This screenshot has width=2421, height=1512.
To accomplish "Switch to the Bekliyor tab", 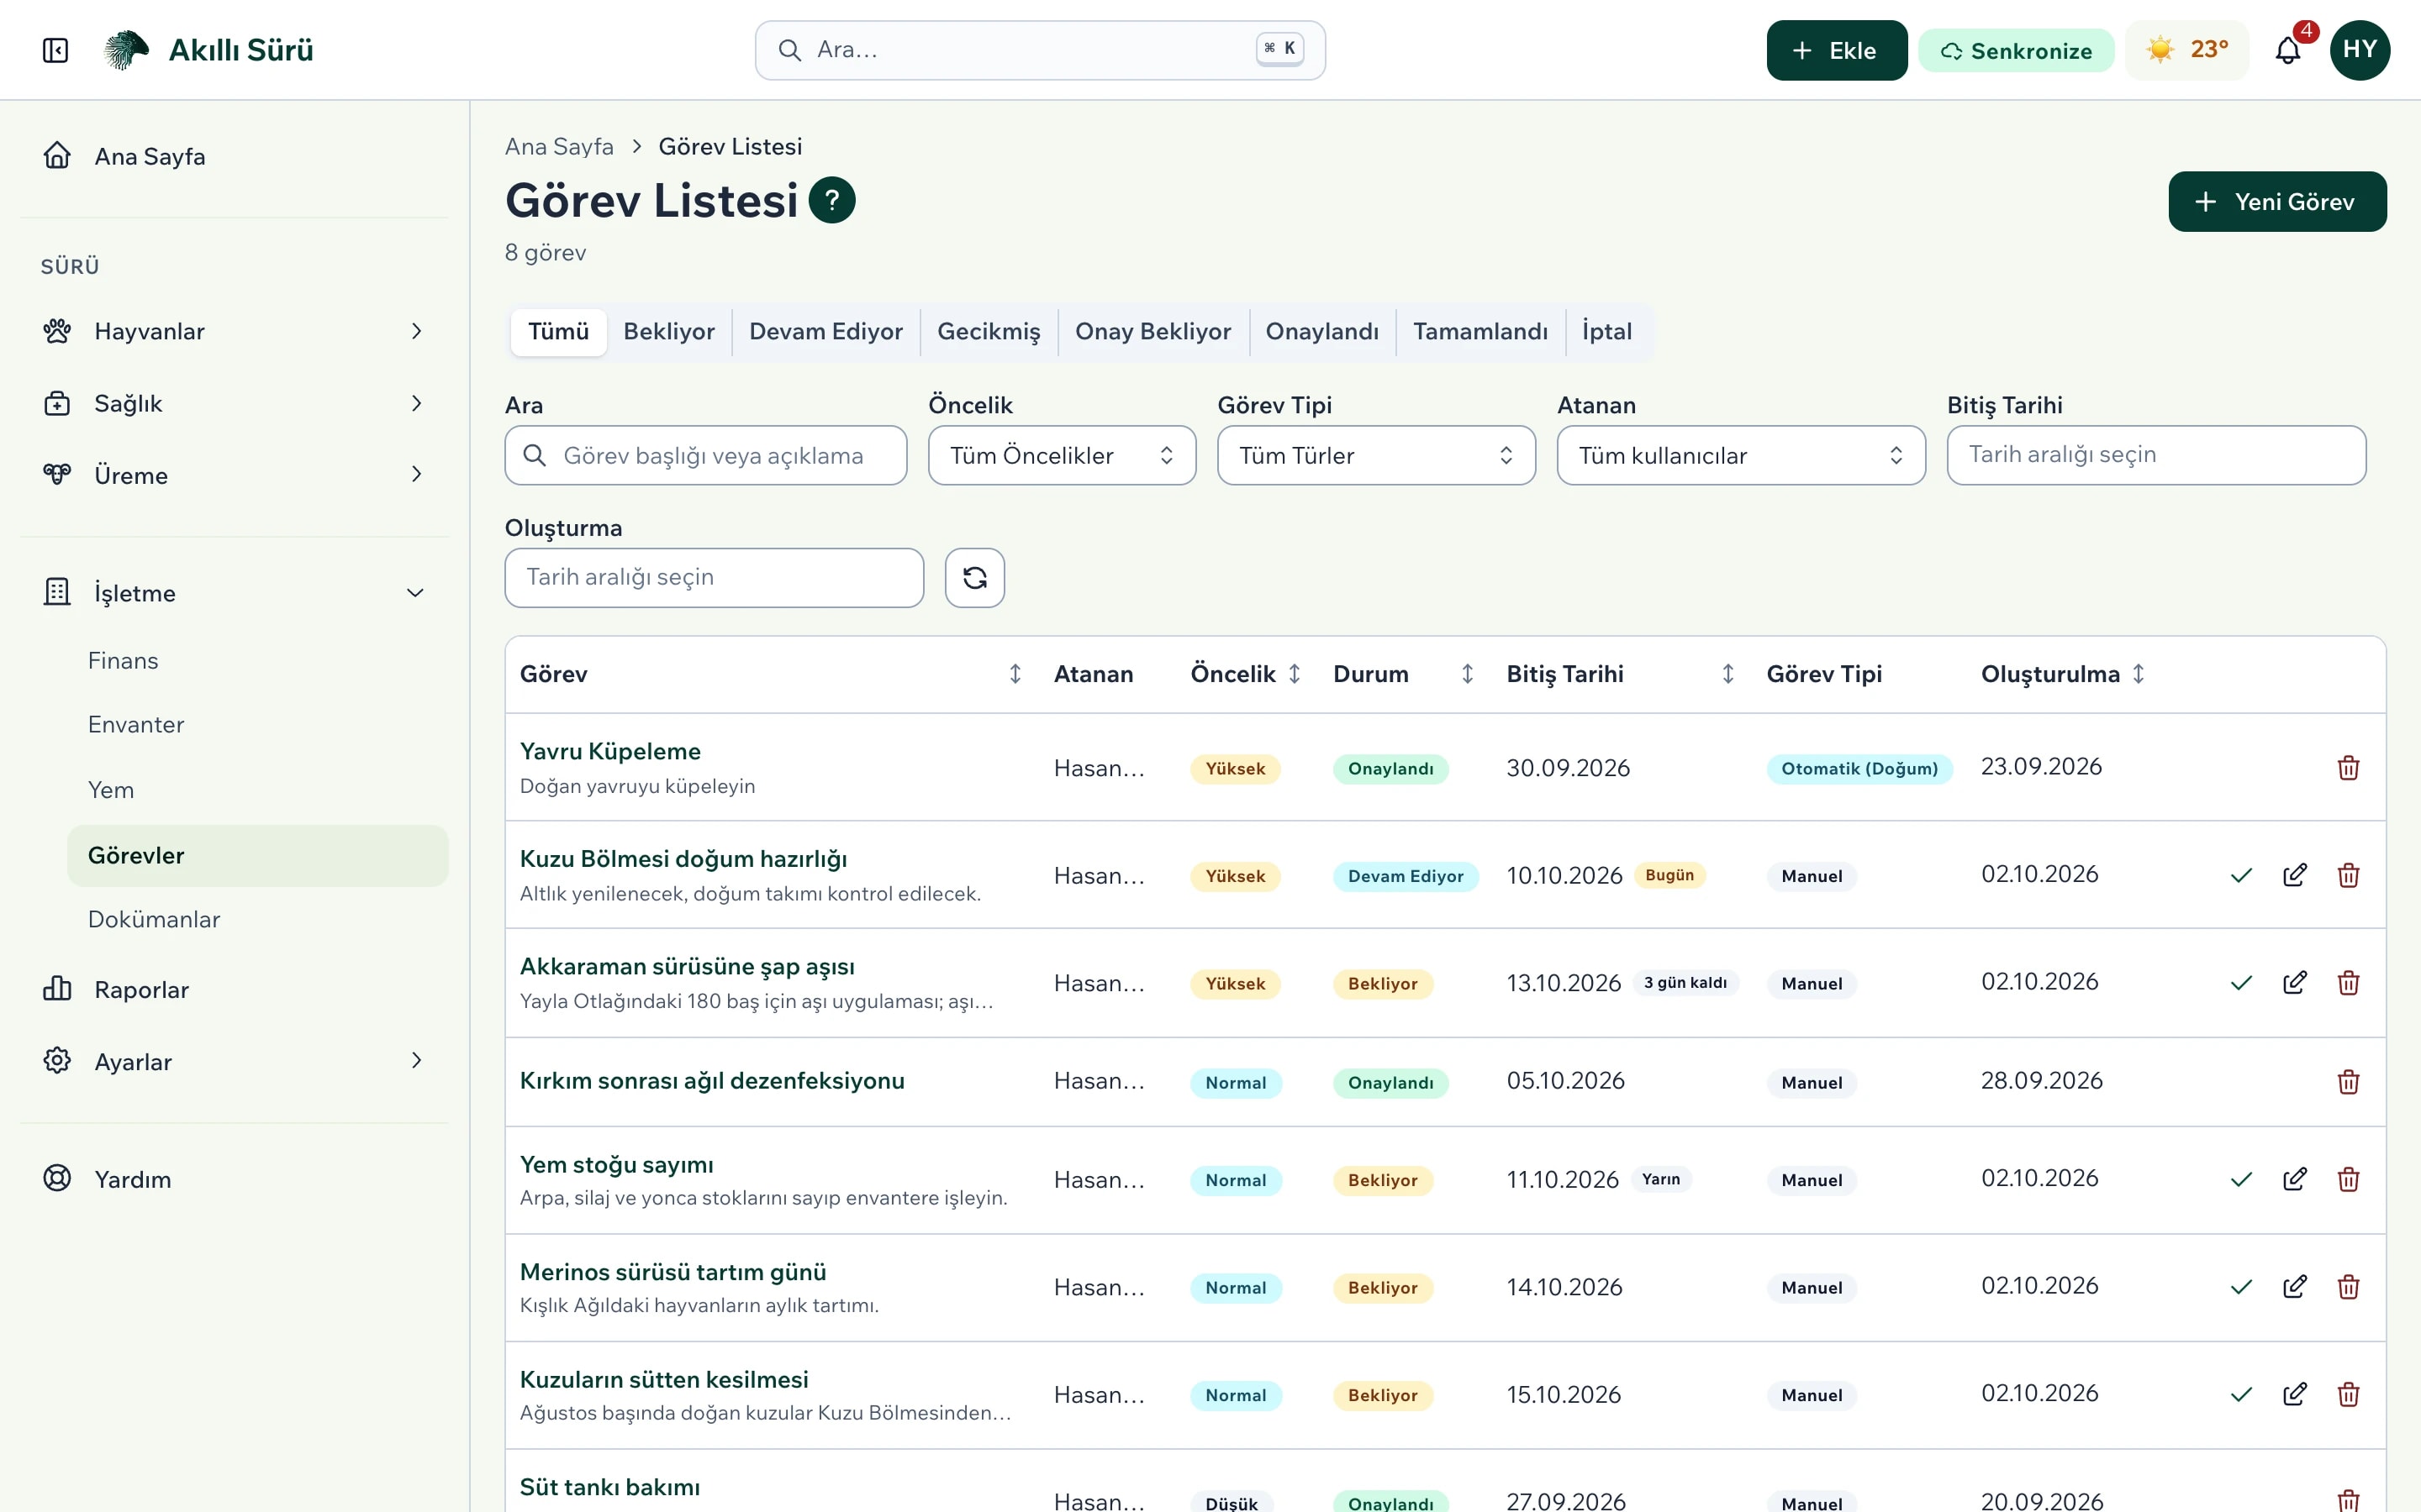I will pyautogui.click(x=668, y=332).
